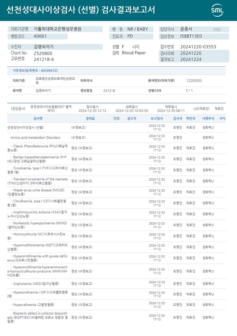Click reception time 2024-12-20 12:12
The height and width of the screenshot is (336, 237).
click(92, 111)
